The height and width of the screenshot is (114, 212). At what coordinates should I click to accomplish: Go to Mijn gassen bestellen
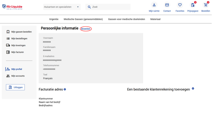point(22,32)
